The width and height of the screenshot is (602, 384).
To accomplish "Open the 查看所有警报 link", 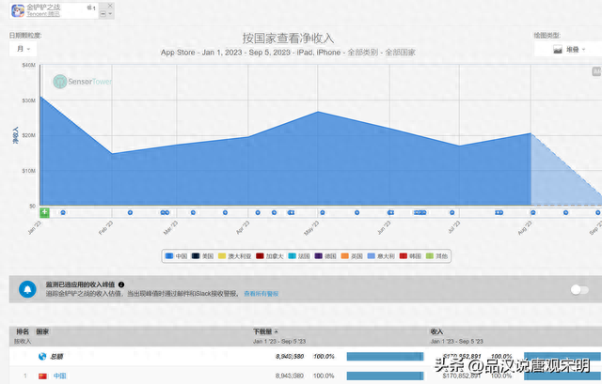I will (x=261, y=294).
